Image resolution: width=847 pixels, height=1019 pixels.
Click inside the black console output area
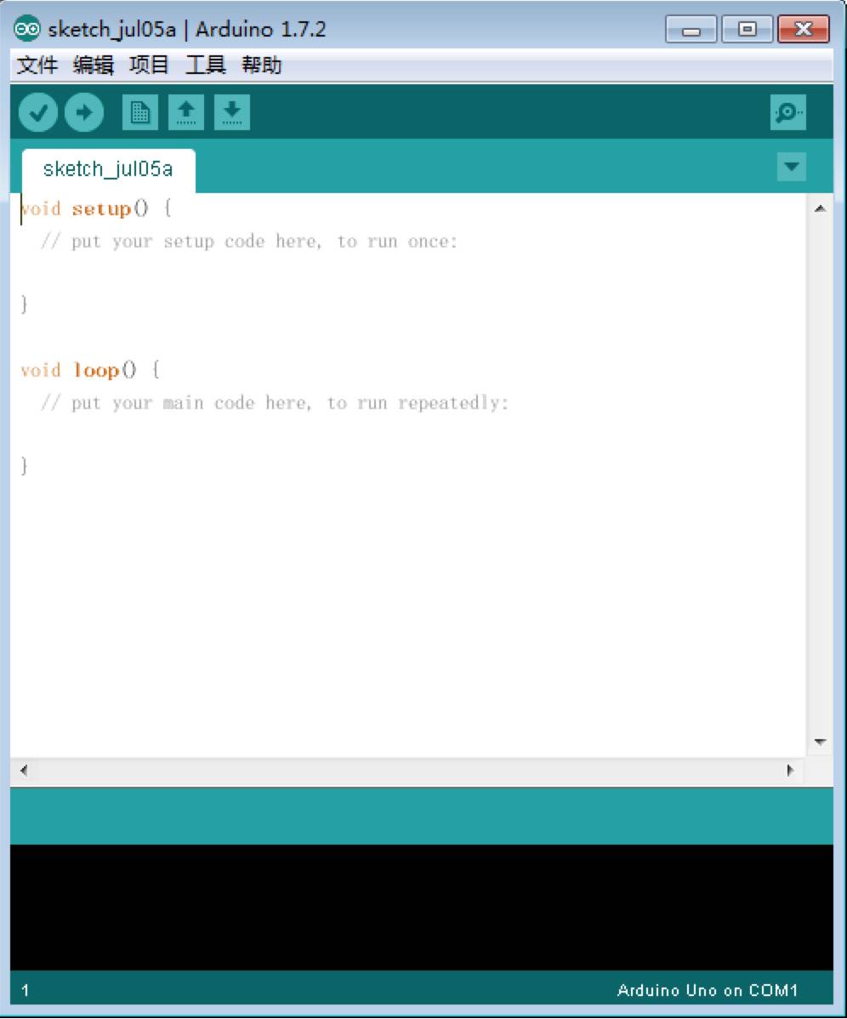pyautogui.click(x=422, y=908)
